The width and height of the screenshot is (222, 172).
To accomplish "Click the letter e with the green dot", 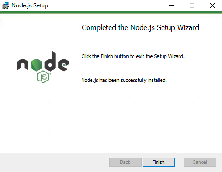I will 64,64.
